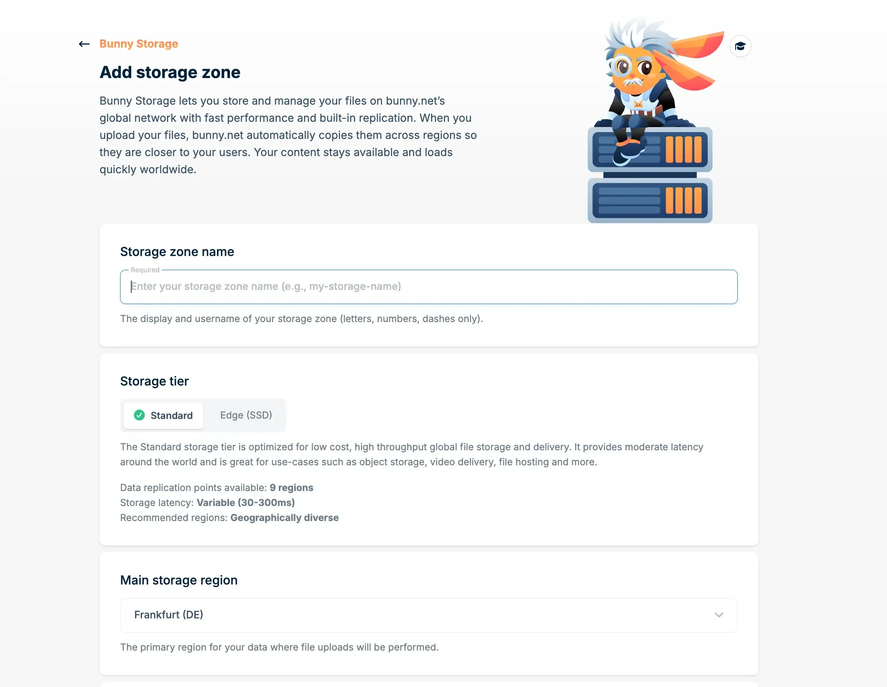Open the Bunny Storage breadcrumb link
The image size is (887, 687).
click(139, 43)
